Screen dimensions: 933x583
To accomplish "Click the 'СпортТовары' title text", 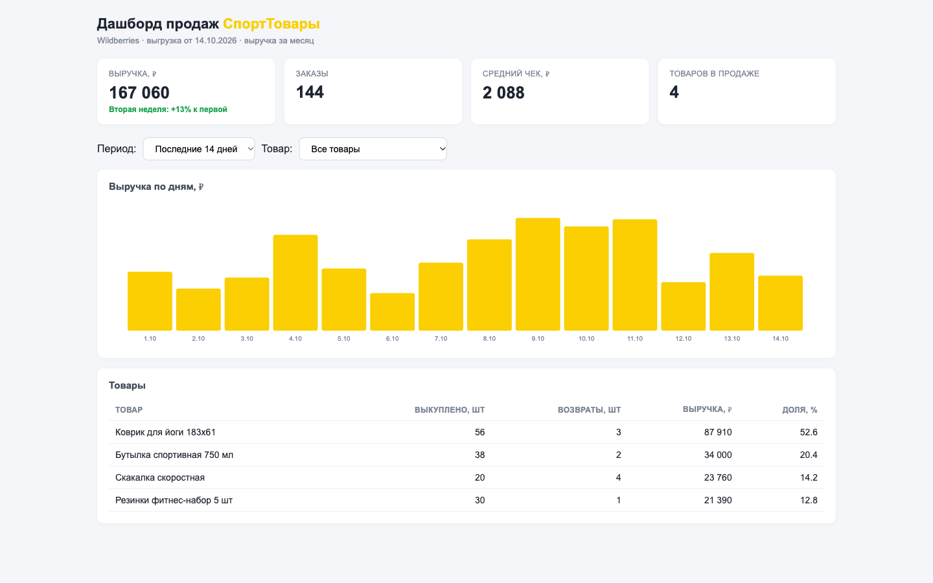I will coord(271,24).
